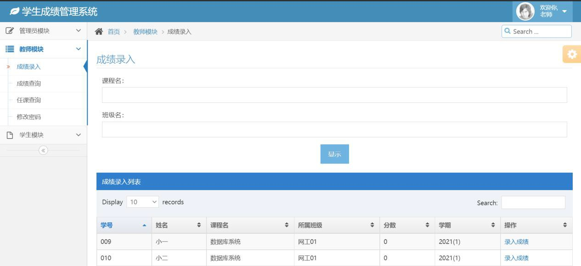This screenshot has height=266, width=581.
Task: Open the user dropdown caret beside 老师
Action: (x=564, y=11)
